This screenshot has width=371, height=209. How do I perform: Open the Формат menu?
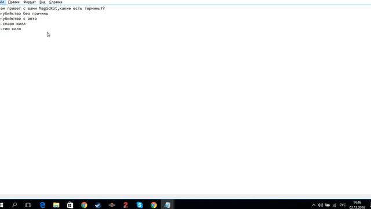(x=30, y=2)
